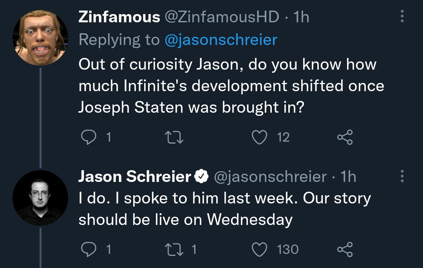Open Jason Schreier's profile picture

pos(40,198)
